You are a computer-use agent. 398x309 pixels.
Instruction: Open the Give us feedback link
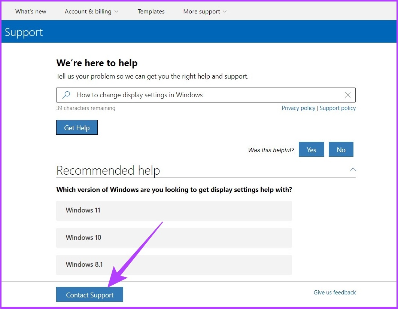(x=335, y=293)
